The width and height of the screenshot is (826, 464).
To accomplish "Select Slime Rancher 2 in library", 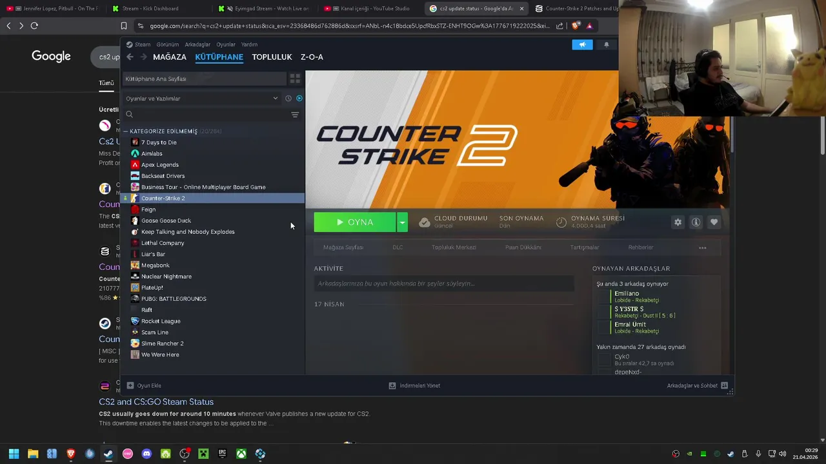I will click(x=162, y=343).
